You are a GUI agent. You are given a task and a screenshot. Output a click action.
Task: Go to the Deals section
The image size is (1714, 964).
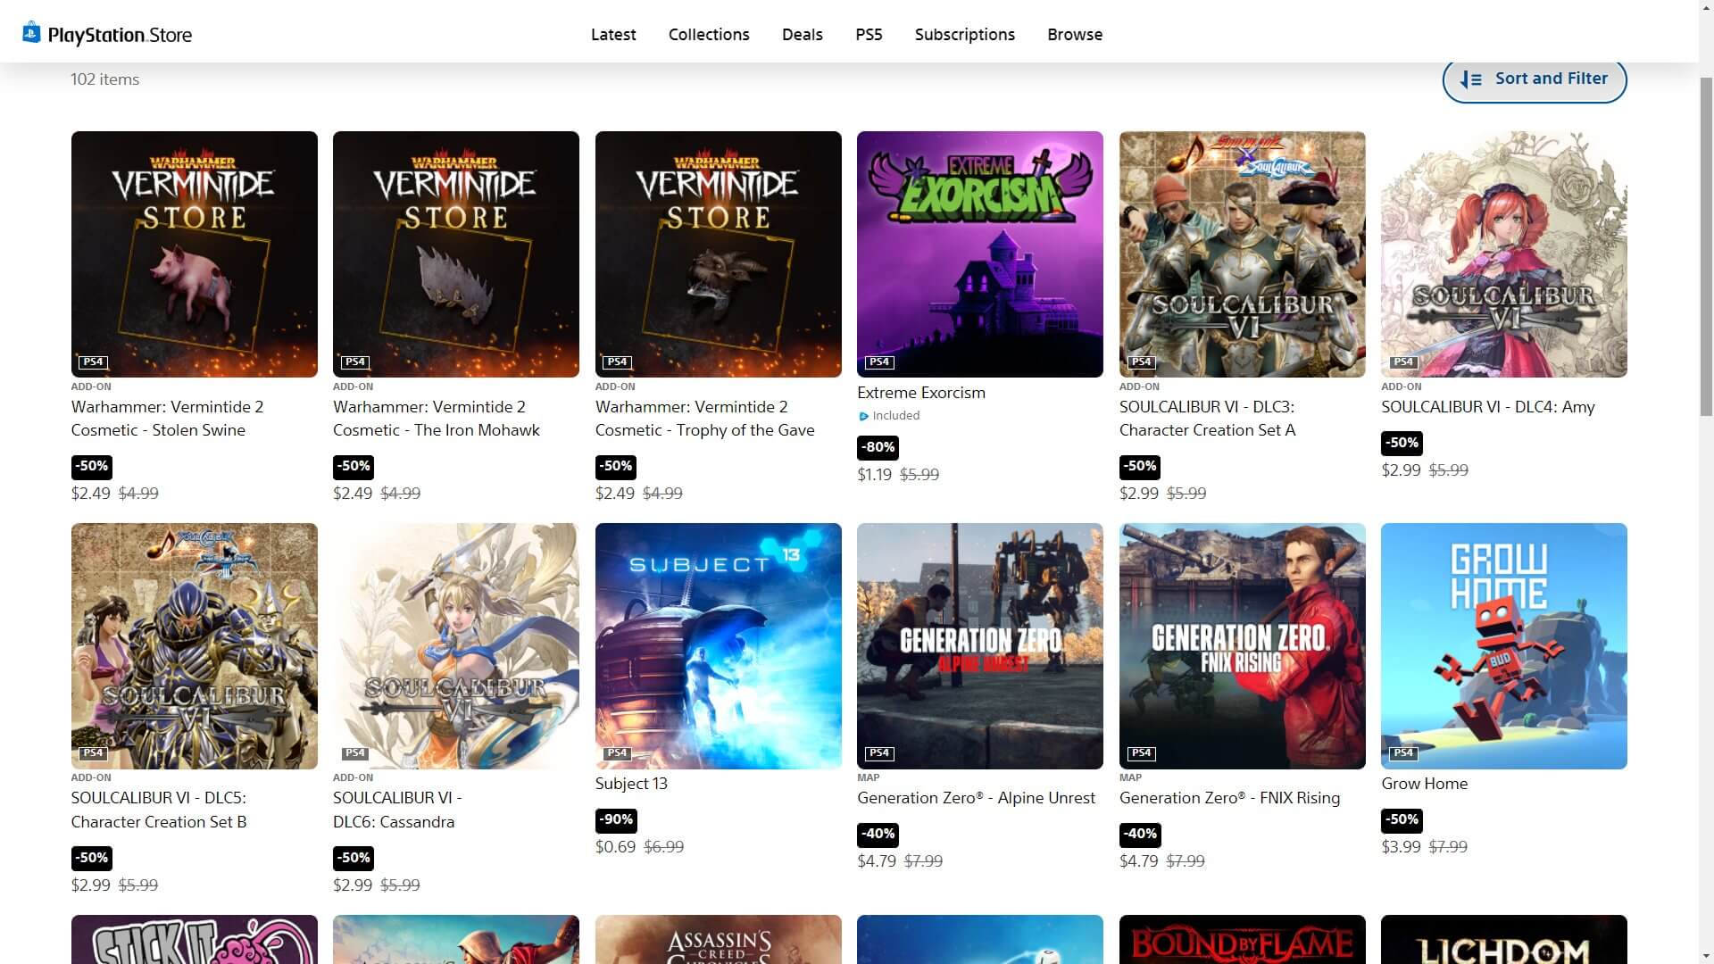802,35
